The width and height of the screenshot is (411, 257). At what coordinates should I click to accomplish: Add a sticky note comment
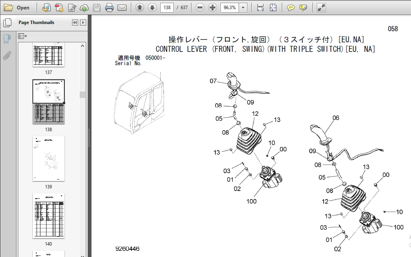click(x=291, y=8)
